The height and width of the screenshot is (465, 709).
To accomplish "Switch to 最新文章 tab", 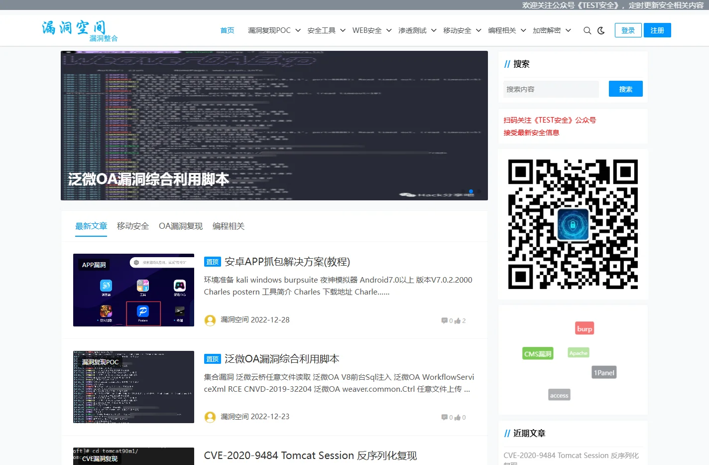I will [x=91, y=226].
